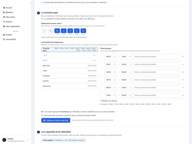Open the 10h00 start time dropdown

(110, 57)
